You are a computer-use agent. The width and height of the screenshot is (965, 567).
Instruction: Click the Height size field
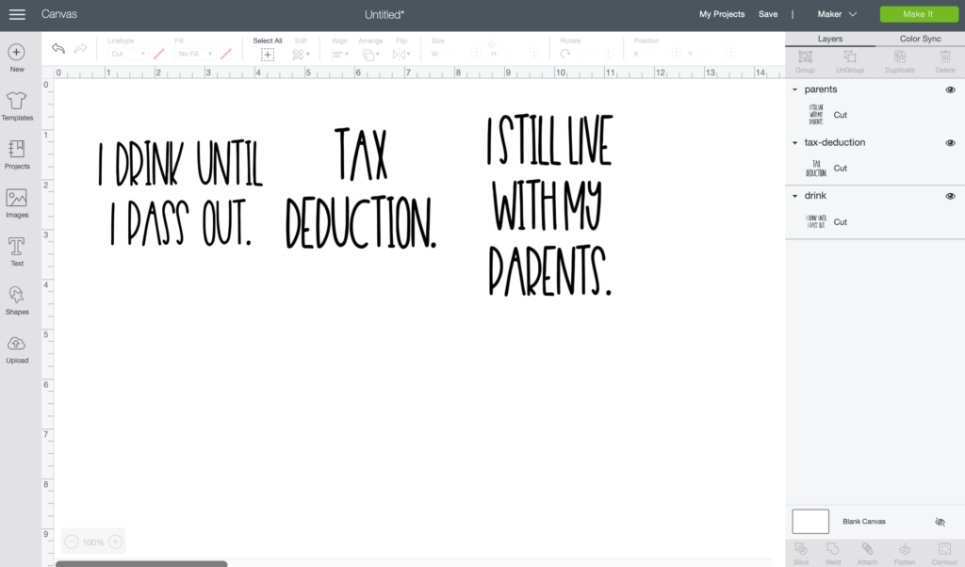coord(519,54)
